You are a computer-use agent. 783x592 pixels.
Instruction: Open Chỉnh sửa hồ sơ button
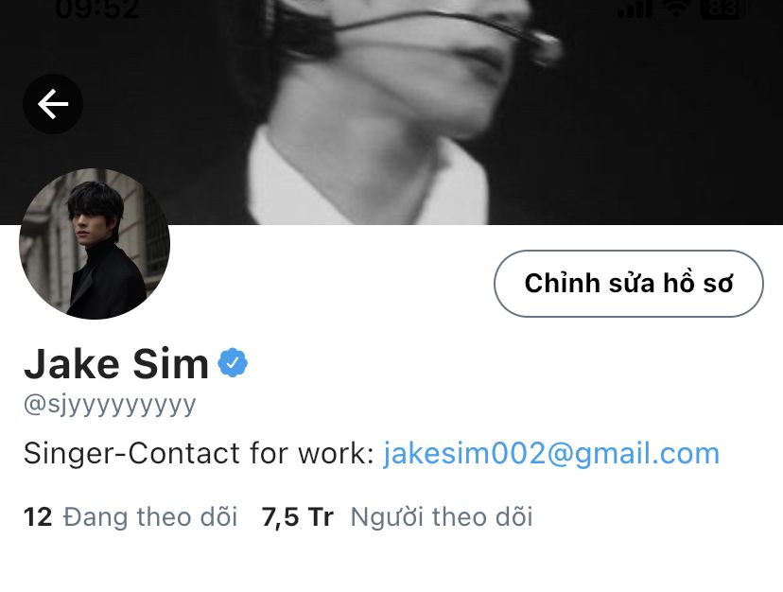pyautogui.click(x=629, y=284)
